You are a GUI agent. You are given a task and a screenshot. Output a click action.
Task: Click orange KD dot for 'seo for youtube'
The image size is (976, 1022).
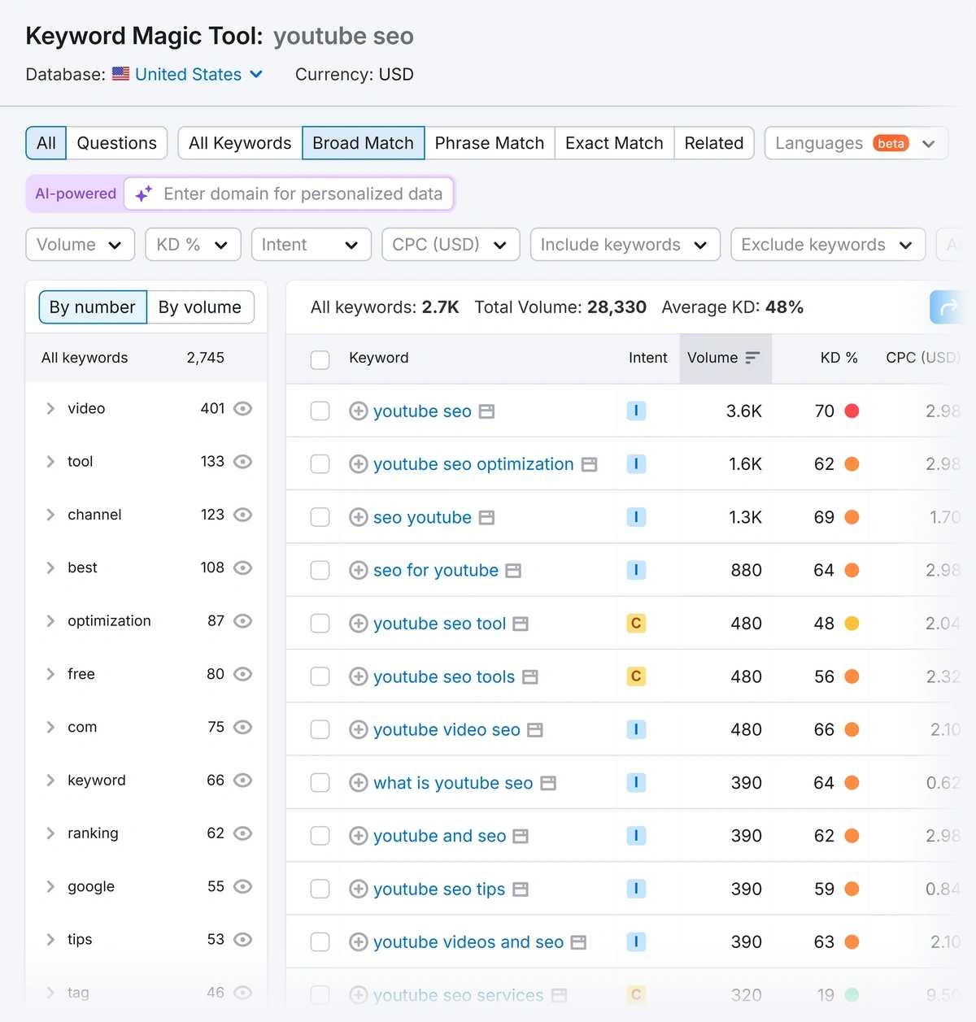[852, 570]
